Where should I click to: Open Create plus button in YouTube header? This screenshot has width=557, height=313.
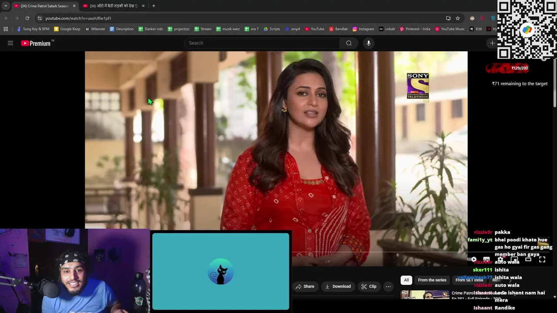(x=492, y=43)
